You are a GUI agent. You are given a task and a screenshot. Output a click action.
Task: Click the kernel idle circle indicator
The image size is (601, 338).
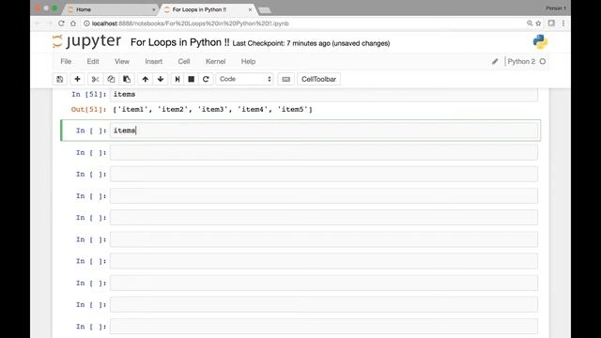point(543,61)
